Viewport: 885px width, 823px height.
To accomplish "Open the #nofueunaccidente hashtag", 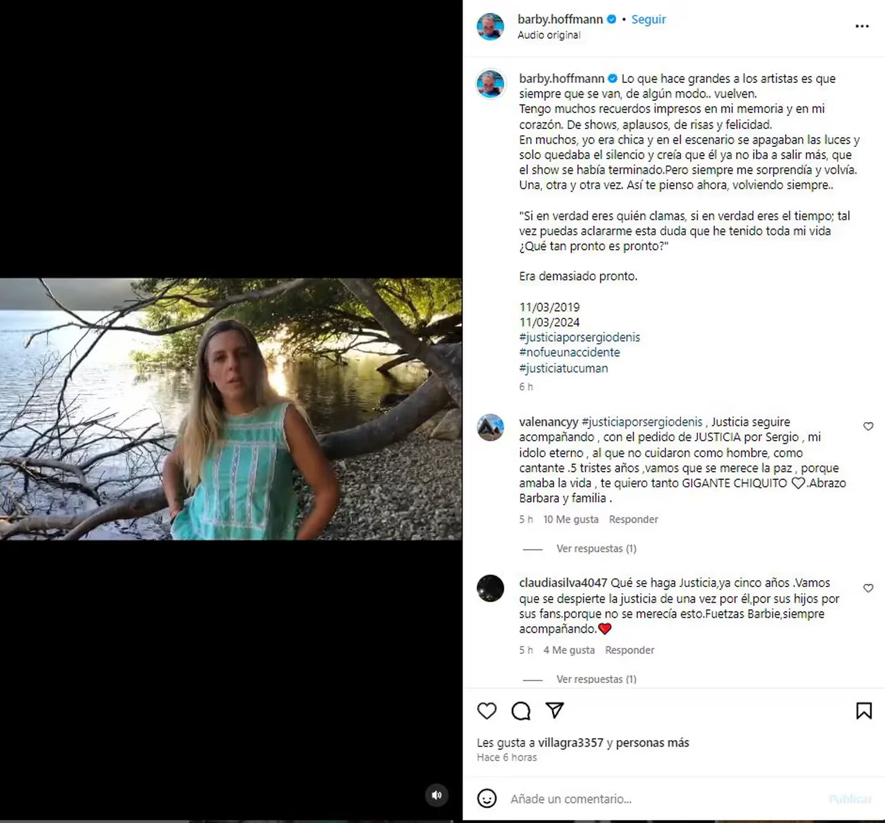I will tap(570, 353).
